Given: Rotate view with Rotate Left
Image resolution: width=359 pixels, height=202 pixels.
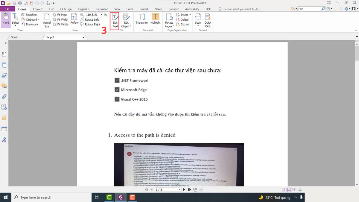Looking at the screenshot, I should tap(89, 19).
